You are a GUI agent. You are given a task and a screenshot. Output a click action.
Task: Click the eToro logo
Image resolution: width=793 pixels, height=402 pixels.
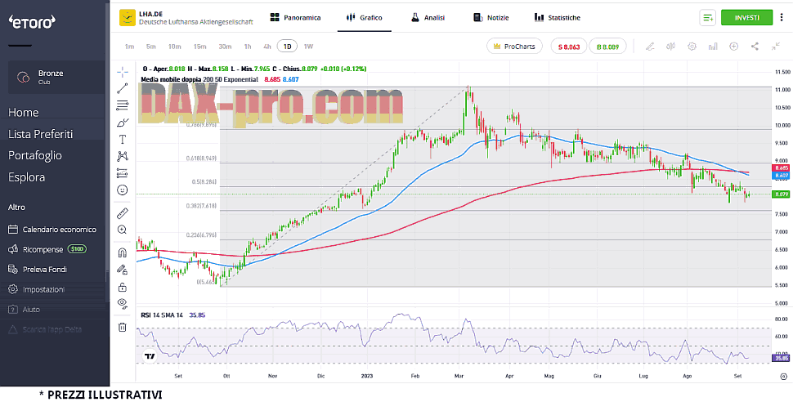click(x=32, y=21)
